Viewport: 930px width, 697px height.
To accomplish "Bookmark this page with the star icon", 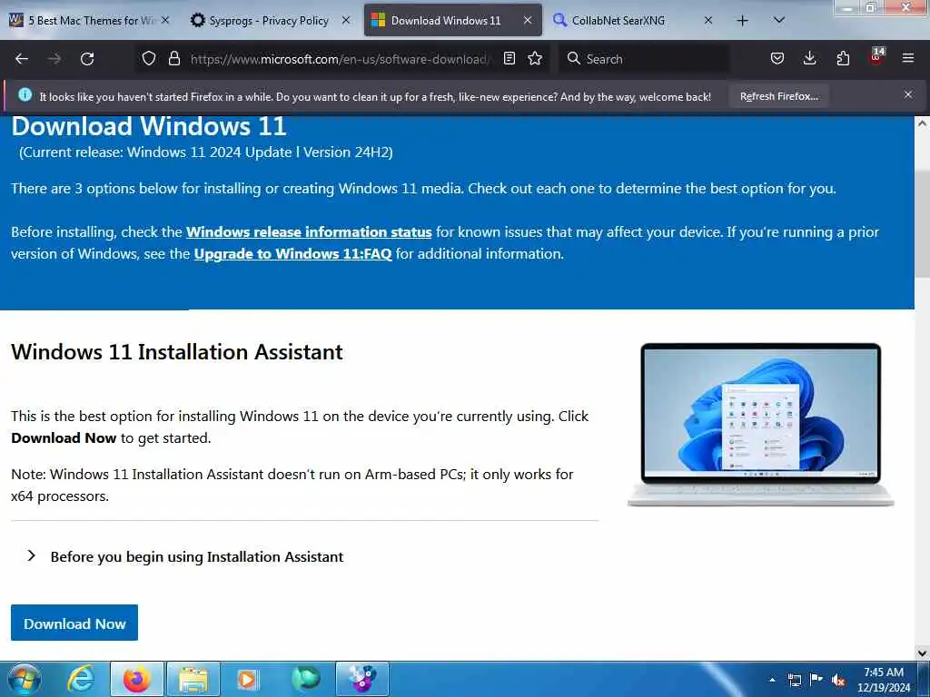I will pos(535,58).
